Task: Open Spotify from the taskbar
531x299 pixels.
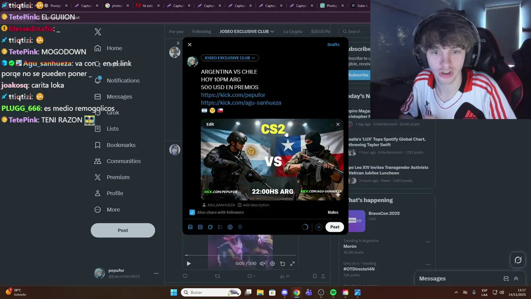Action: point(333,293)
